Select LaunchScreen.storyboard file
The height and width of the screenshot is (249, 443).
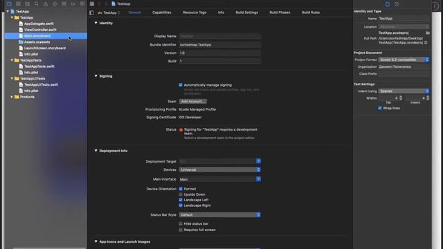click(44, 48)
